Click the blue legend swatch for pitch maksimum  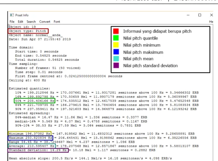point(116,52)
